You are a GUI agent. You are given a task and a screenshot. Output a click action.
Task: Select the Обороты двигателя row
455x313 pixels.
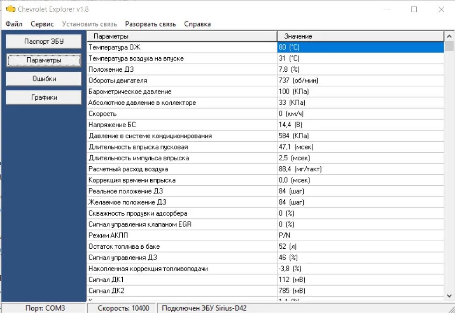pos(266,80)
